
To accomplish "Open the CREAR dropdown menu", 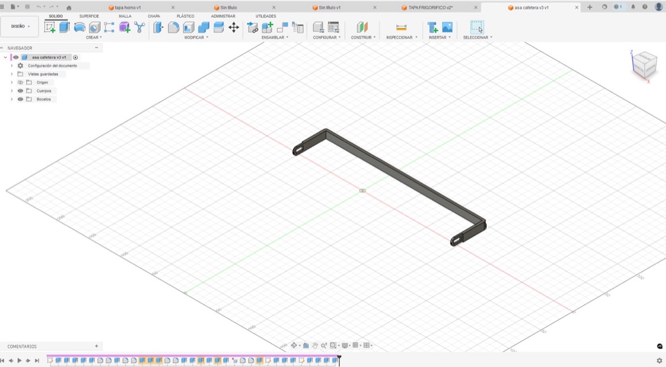I will (x=94, y=37).
